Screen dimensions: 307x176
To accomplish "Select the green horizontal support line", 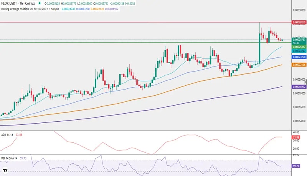I will [x=146, y=42].
